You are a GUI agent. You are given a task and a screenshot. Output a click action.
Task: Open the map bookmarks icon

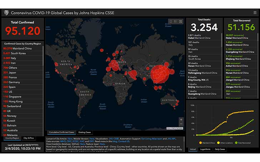click(x=171, y=21)
